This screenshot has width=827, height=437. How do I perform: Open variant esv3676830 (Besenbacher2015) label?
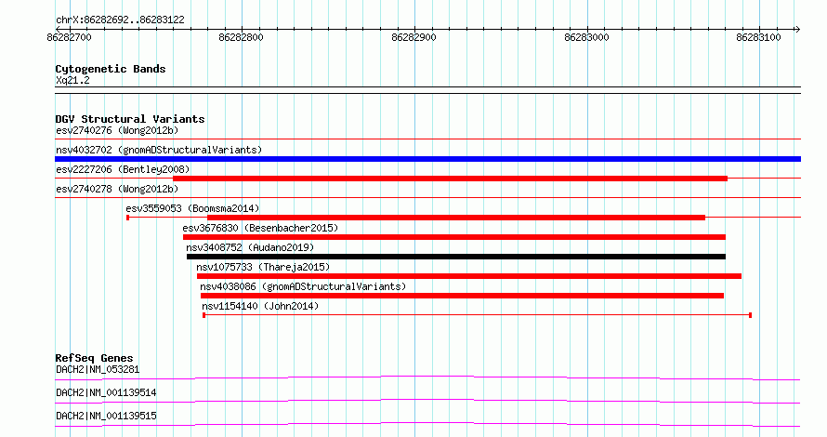pyautogui.click(x=260, y=228)
